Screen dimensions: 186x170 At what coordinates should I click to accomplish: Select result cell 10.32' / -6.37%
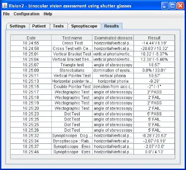[x=154, y=54]
